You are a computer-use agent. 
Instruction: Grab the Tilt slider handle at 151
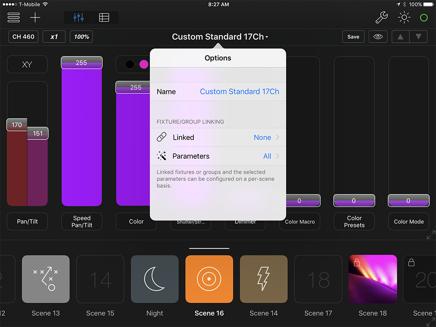pyautogui.click(x=38, y=133)
